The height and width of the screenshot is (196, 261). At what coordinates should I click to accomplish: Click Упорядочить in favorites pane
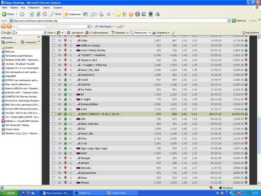pyautogui.click(x=28, y=42)
